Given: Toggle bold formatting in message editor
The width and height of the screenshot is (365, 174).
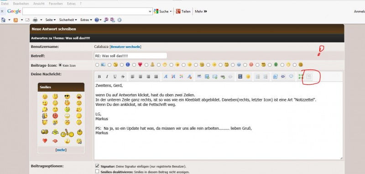Looking at the screenshot, I should pyautogui.click(x=99, y=77).
